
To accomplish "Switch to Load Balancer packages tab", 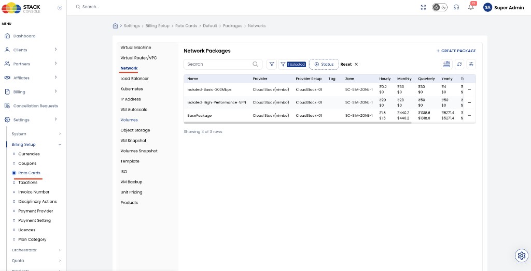I will coord(134,79).
